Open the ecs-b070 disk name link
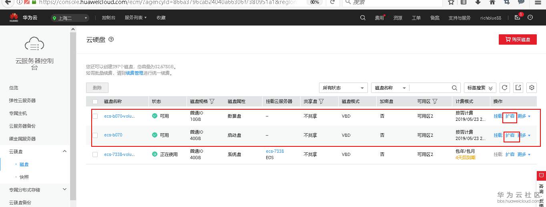 coord(113,135)
